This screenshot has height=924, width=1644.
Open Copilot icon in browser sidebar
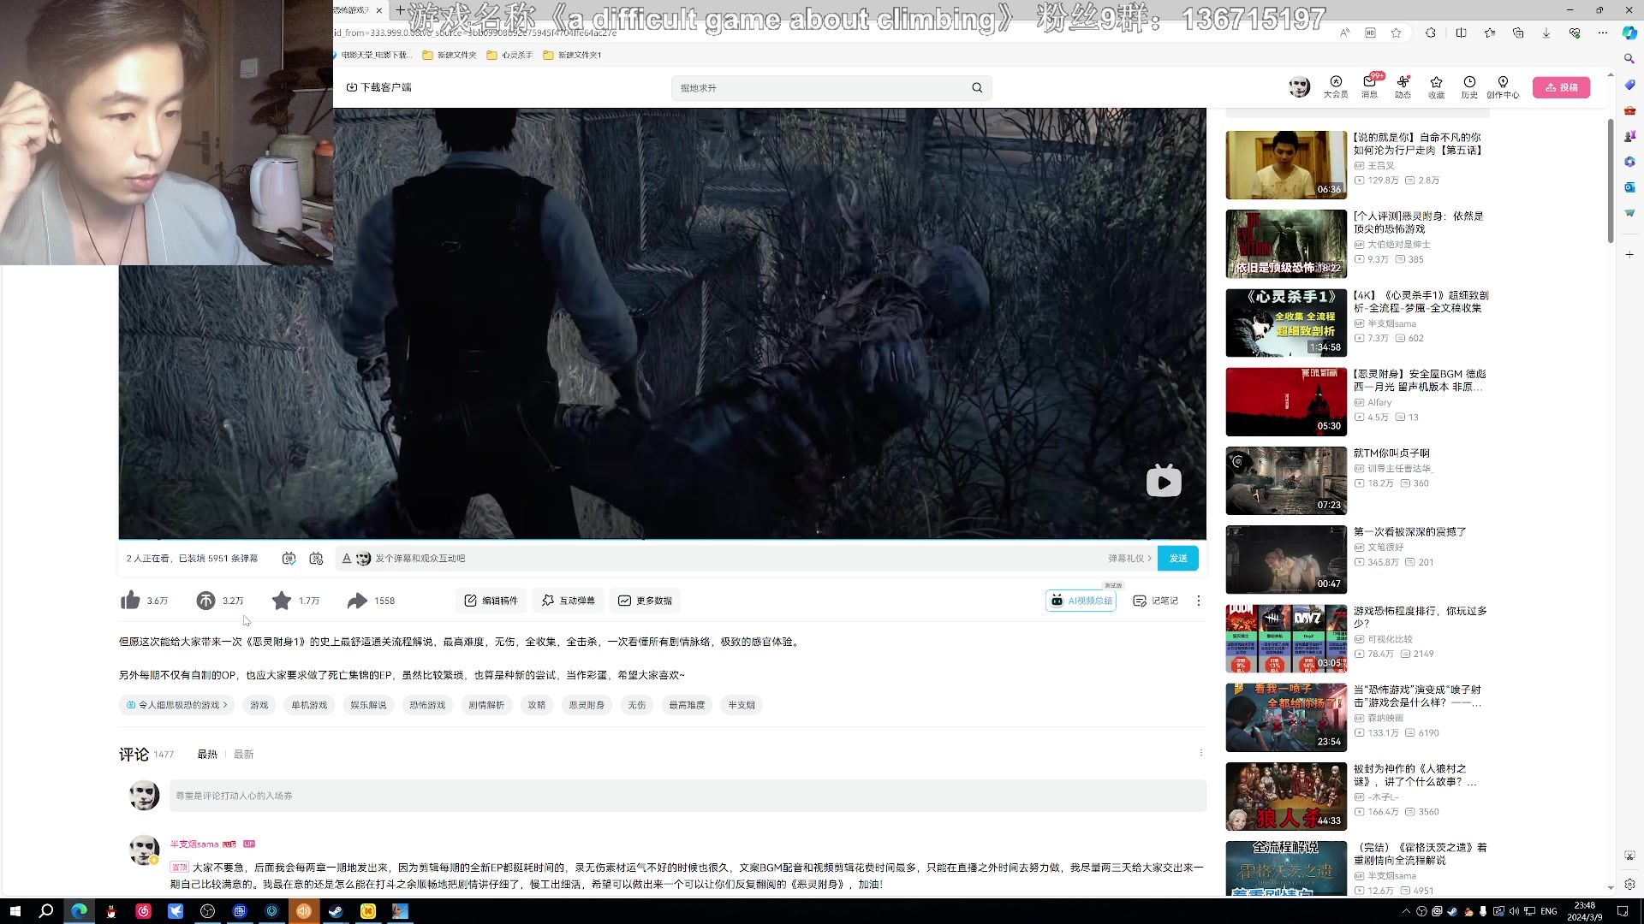(1629, 33)
